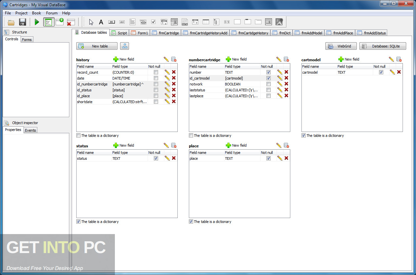Edit numbercartridge table with pencil icon

279,59
